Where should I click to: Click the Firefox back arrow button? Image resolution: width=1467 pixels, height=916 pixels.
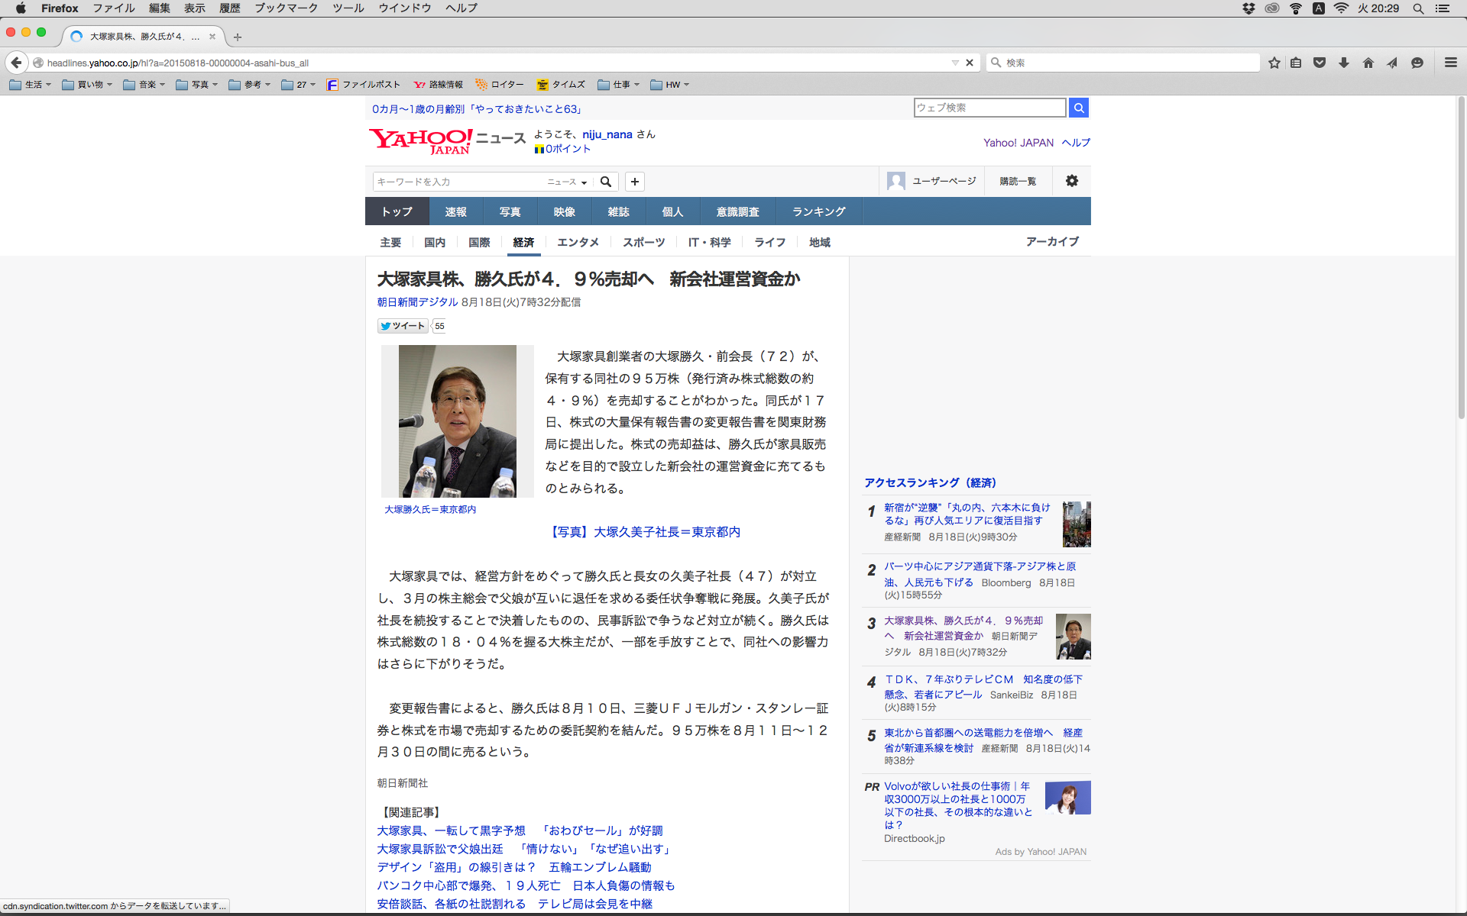click(x=16, y=63)
